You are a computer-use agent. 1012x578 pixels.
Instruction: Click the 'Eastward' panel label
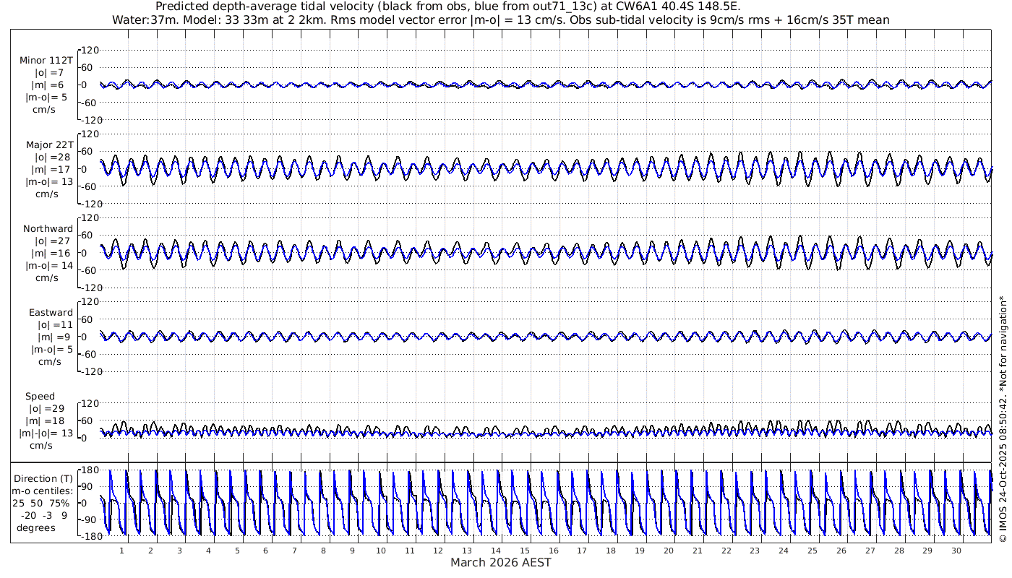(51, 312)
